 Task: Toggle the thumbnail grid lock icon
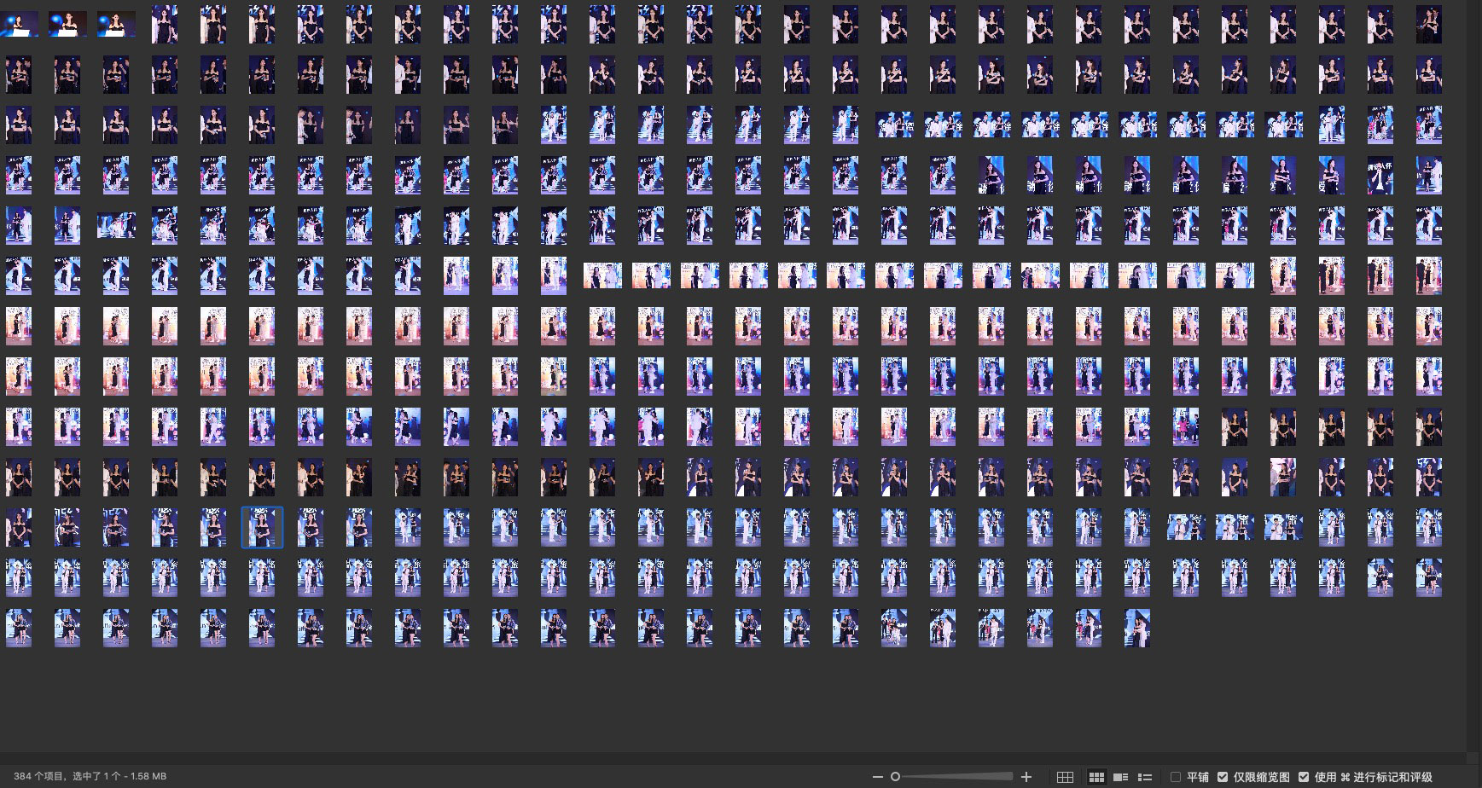(1065, 777)
